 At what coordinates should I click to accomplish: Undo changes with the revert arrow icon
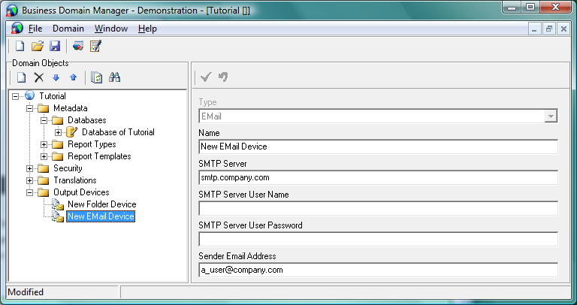[x=223, y=77]
